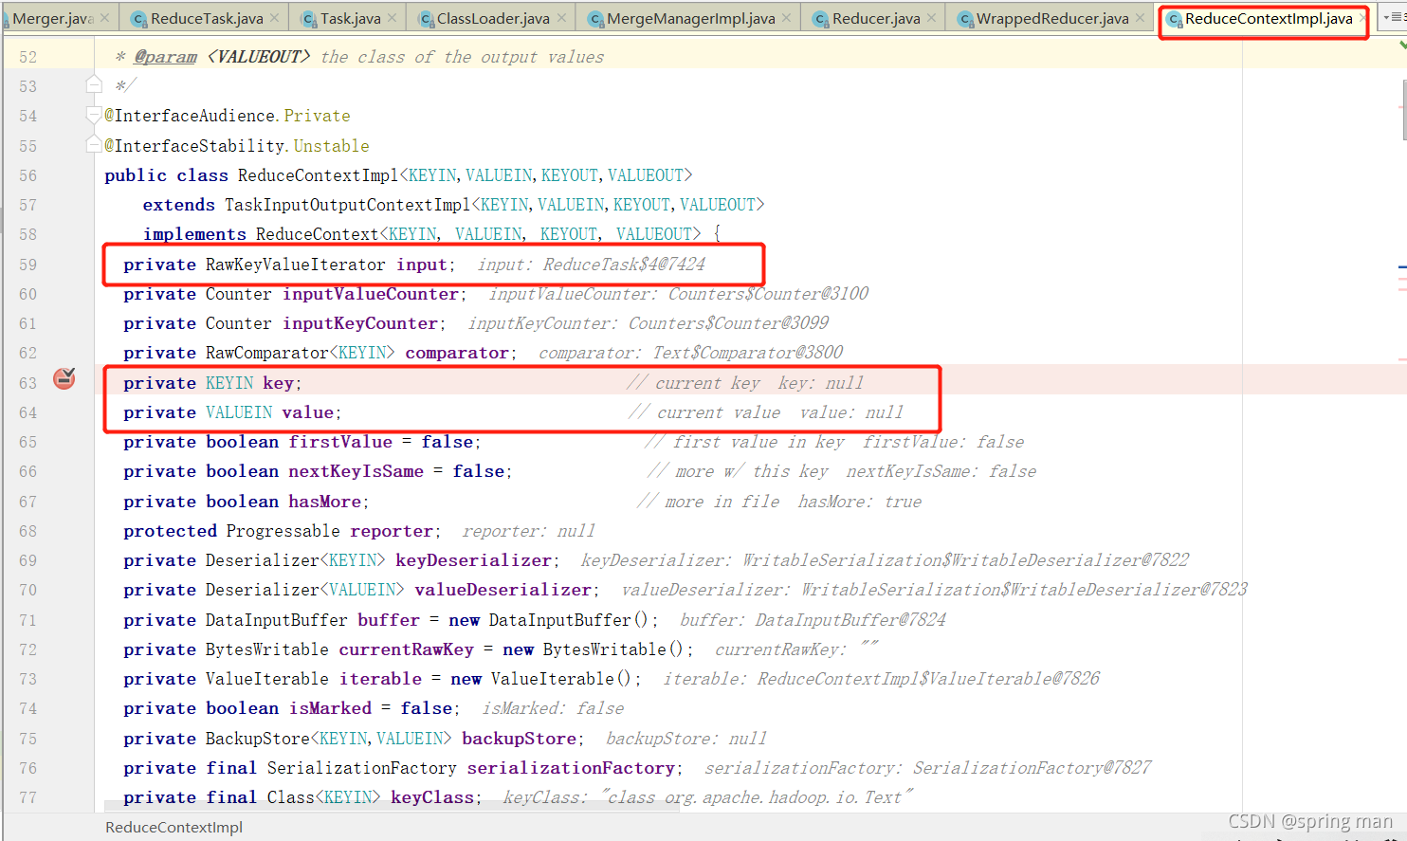
Task: Close the WrappedReducer.java tab
Action: (x=1141, y=18)
